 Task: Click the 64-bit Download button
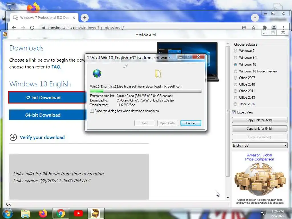[46, 115]
